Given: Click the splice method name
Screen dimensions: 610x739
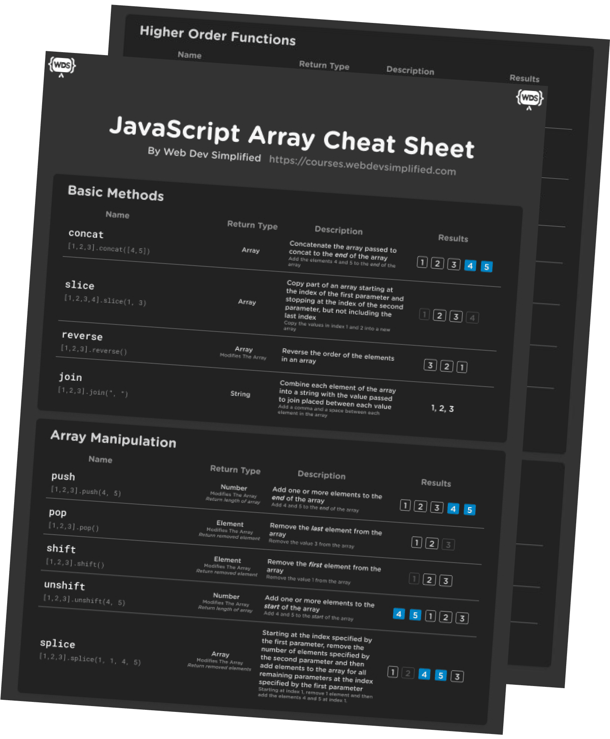Looking at the screenshot, I should click(x=58, y=643).
